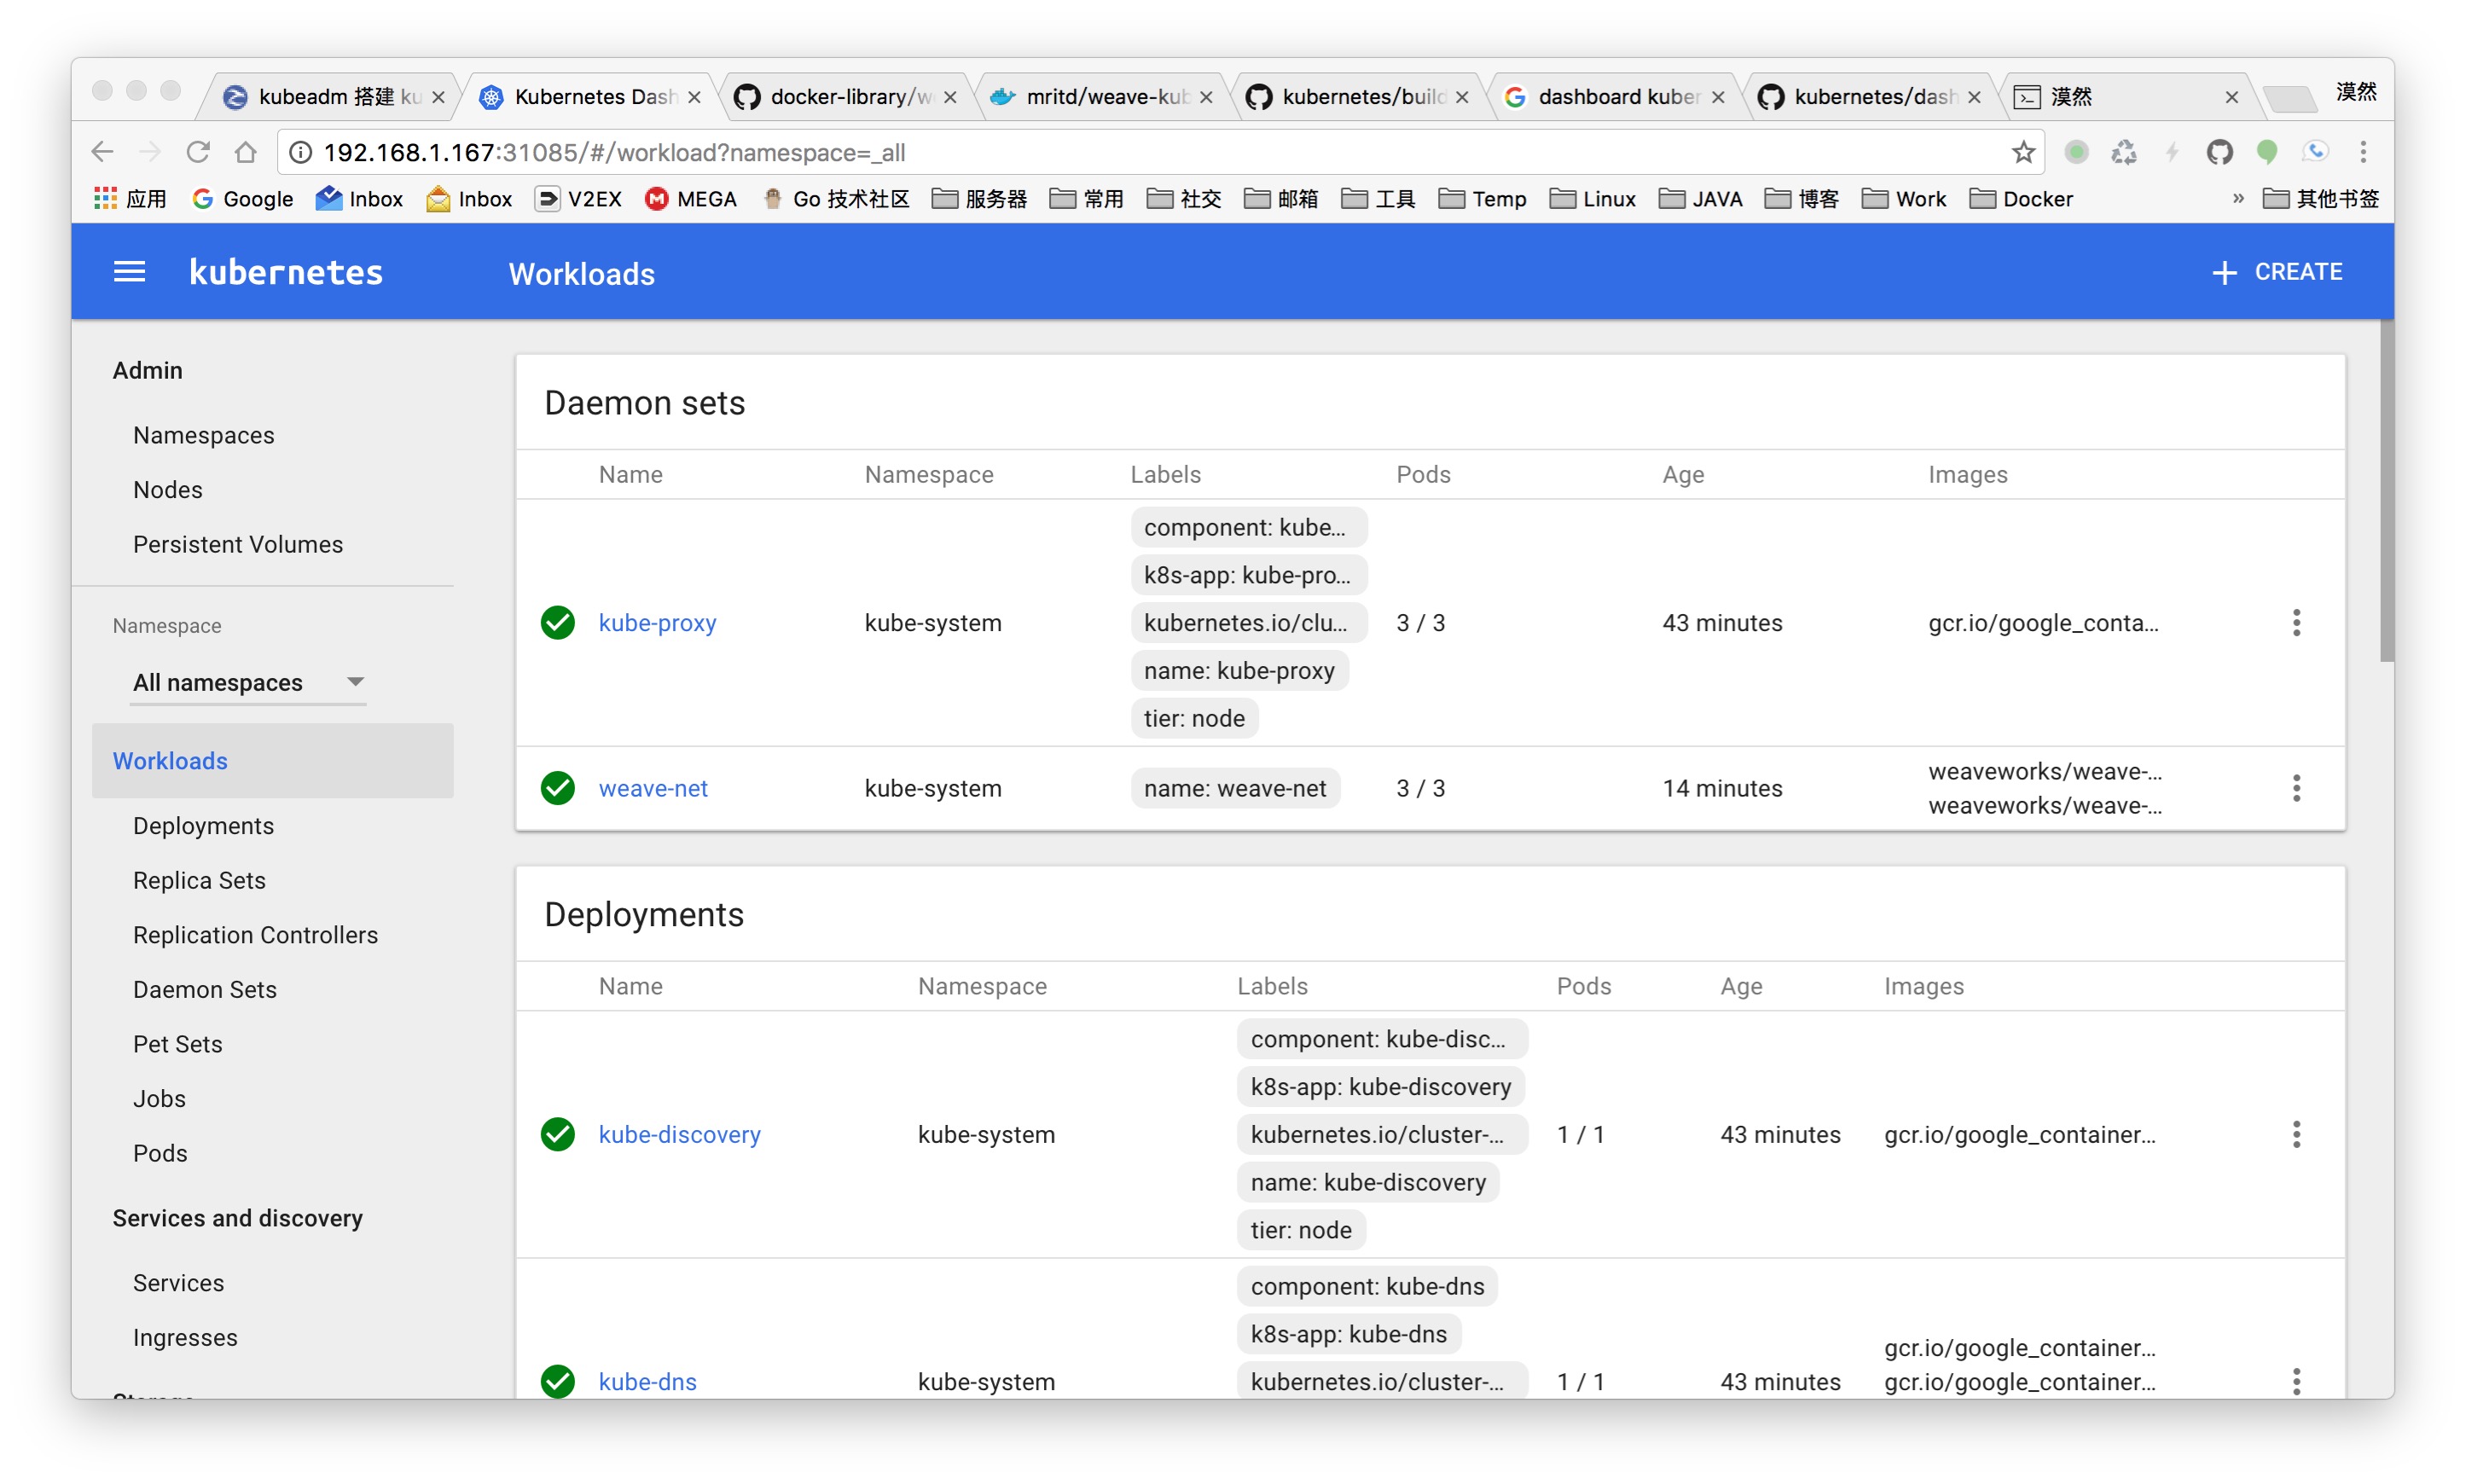Click the kube-proxy green status checkmark
The width and height of the screenshot is (2466, 1484).
click(558, 623)
